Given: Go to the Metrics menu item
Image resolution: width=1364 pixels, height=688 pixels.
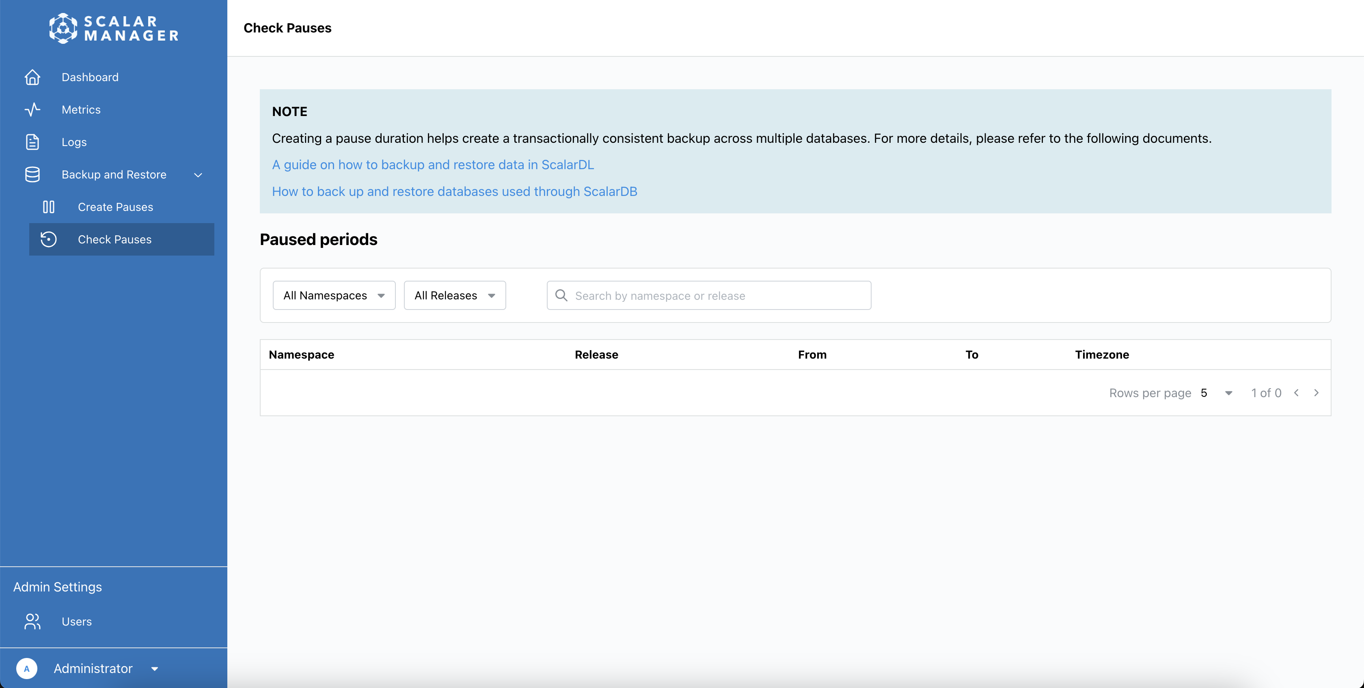Looking at the screenshot, I should point(81,110).
